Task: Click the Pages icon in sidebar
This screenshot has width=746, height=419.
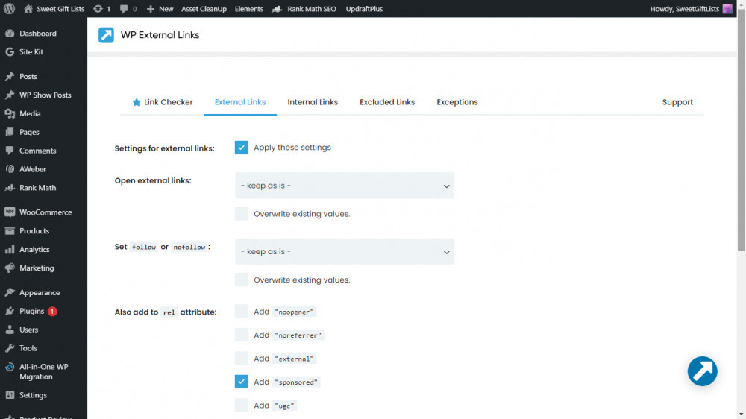Action: point(10,132)
